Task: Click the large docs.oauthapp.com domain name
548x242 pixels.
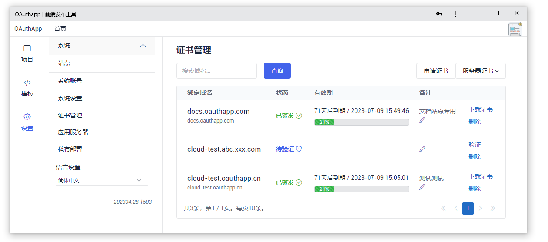Action: tap(218, 111)
